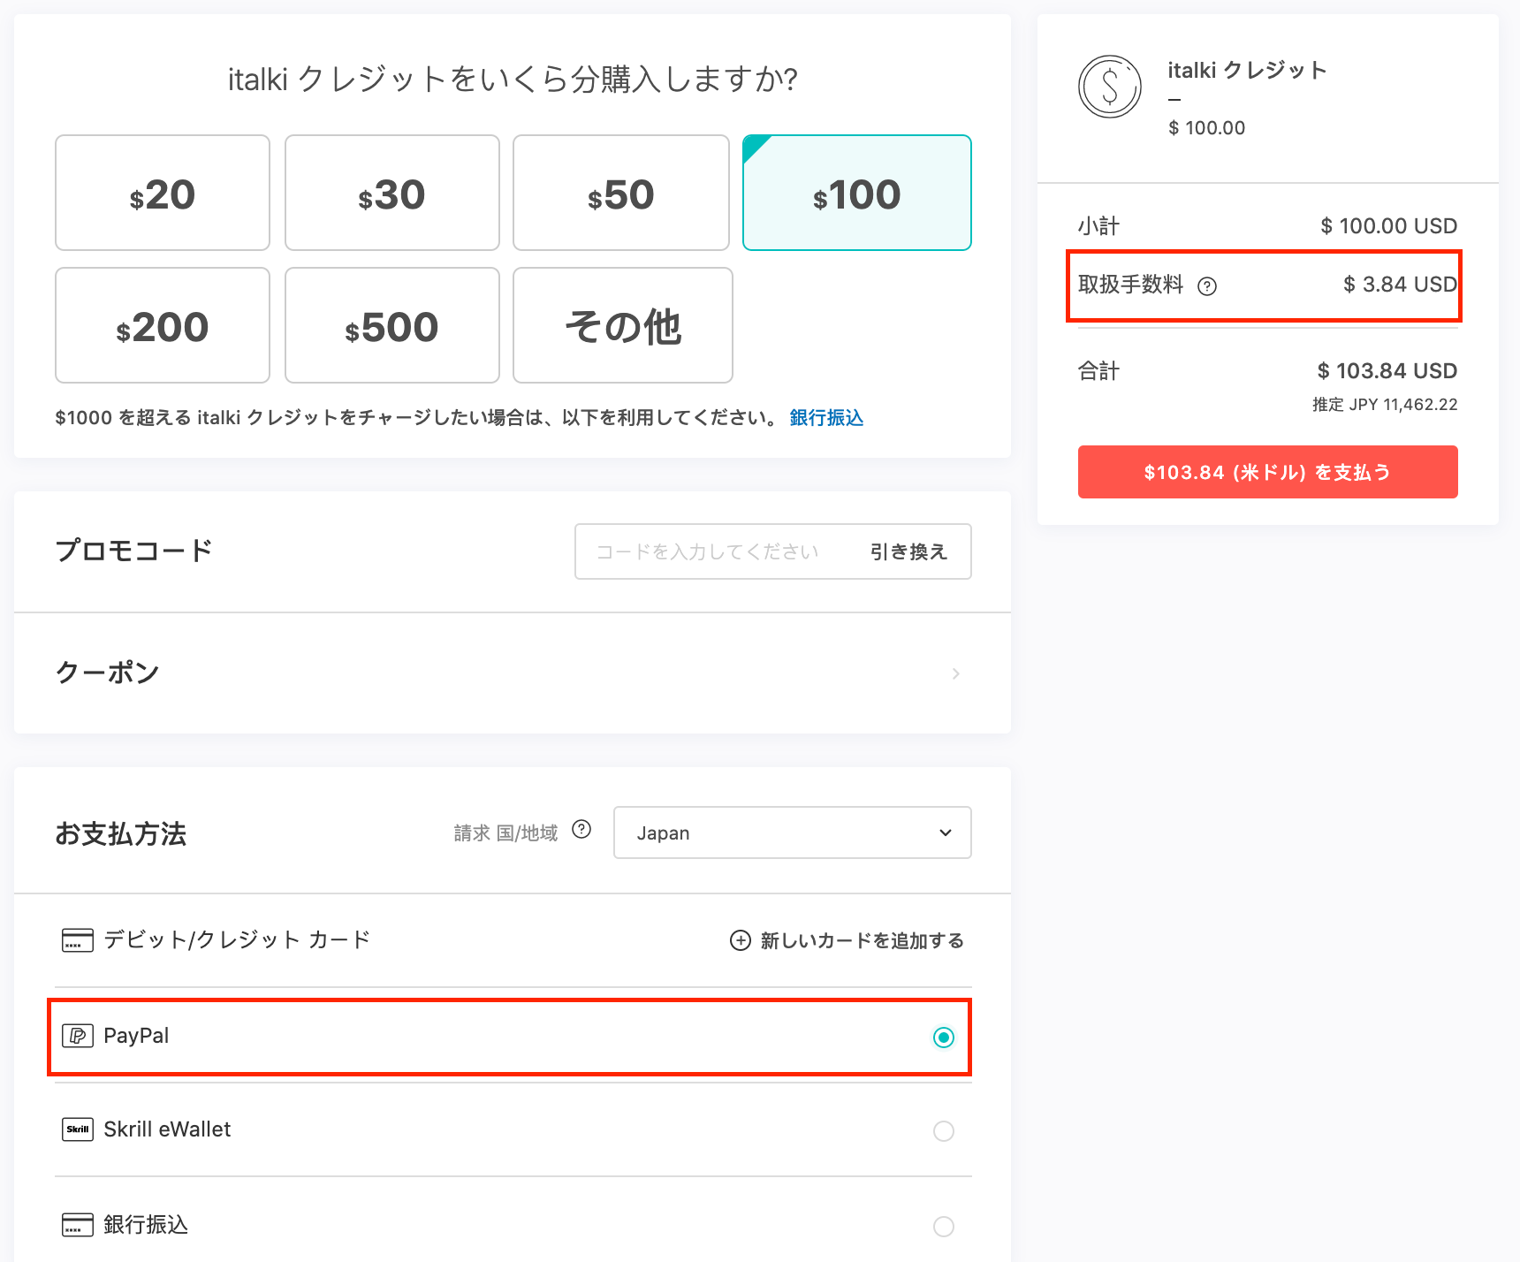Pick the $200 credit amount

[163, 325]
